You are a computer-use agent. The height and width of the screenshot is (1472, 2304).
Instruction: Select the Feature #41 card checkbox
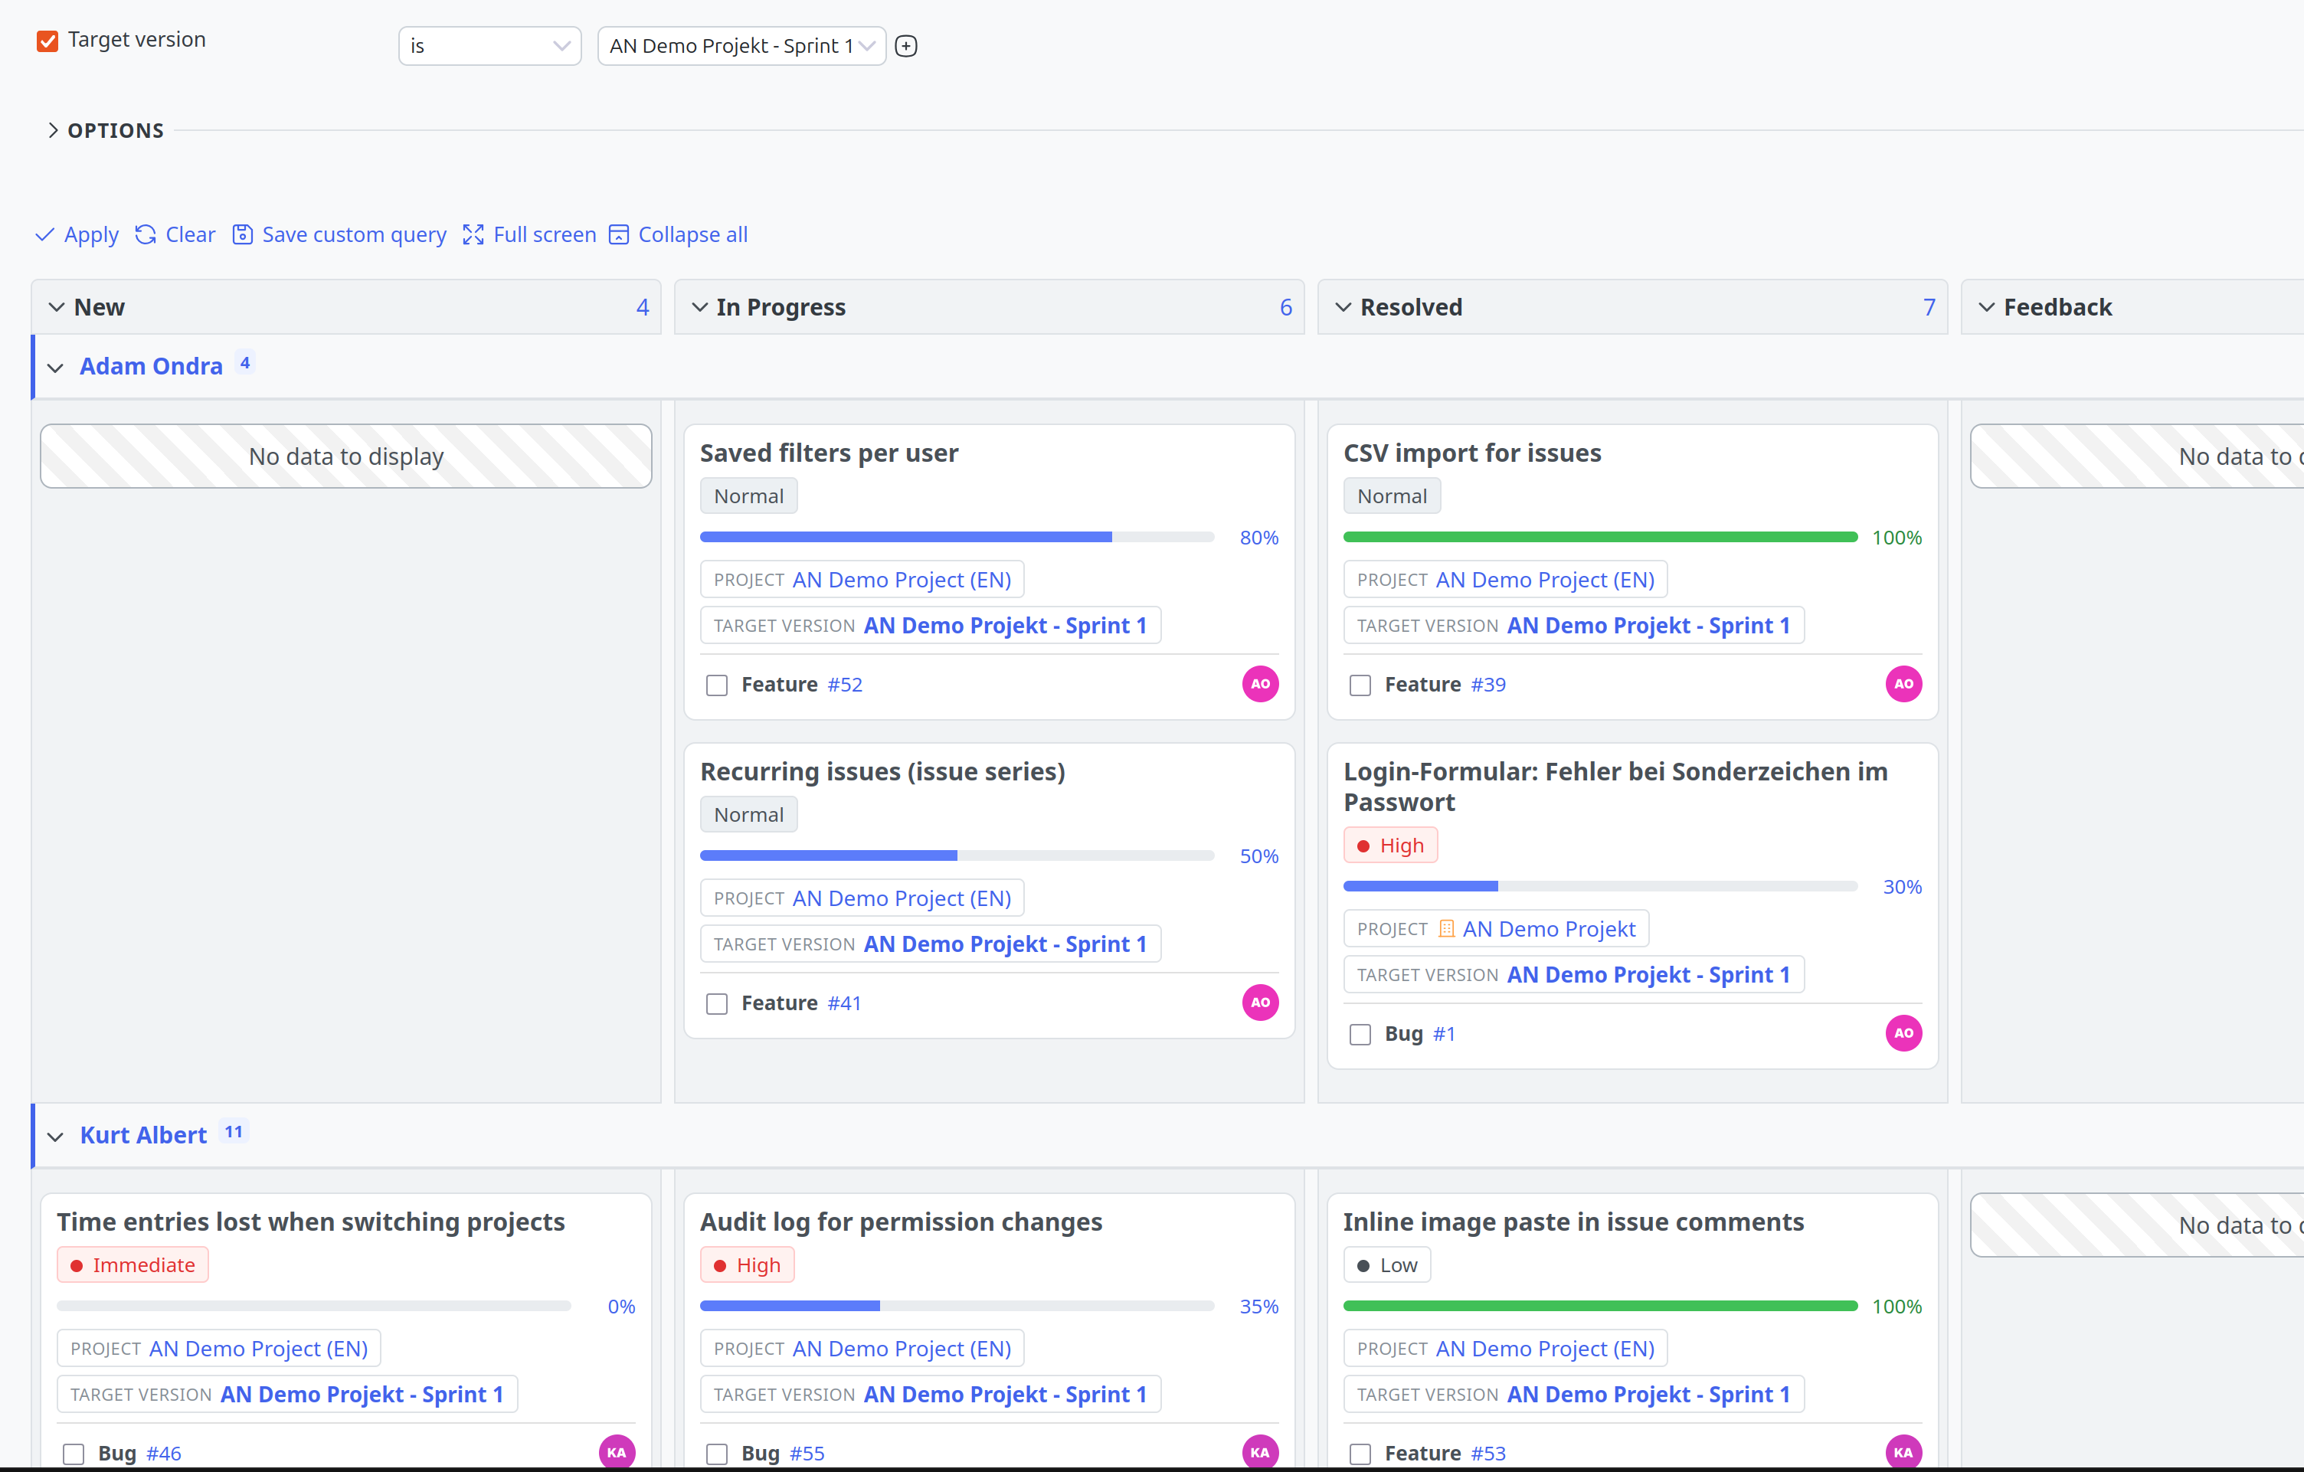[x=717, y=1003]
